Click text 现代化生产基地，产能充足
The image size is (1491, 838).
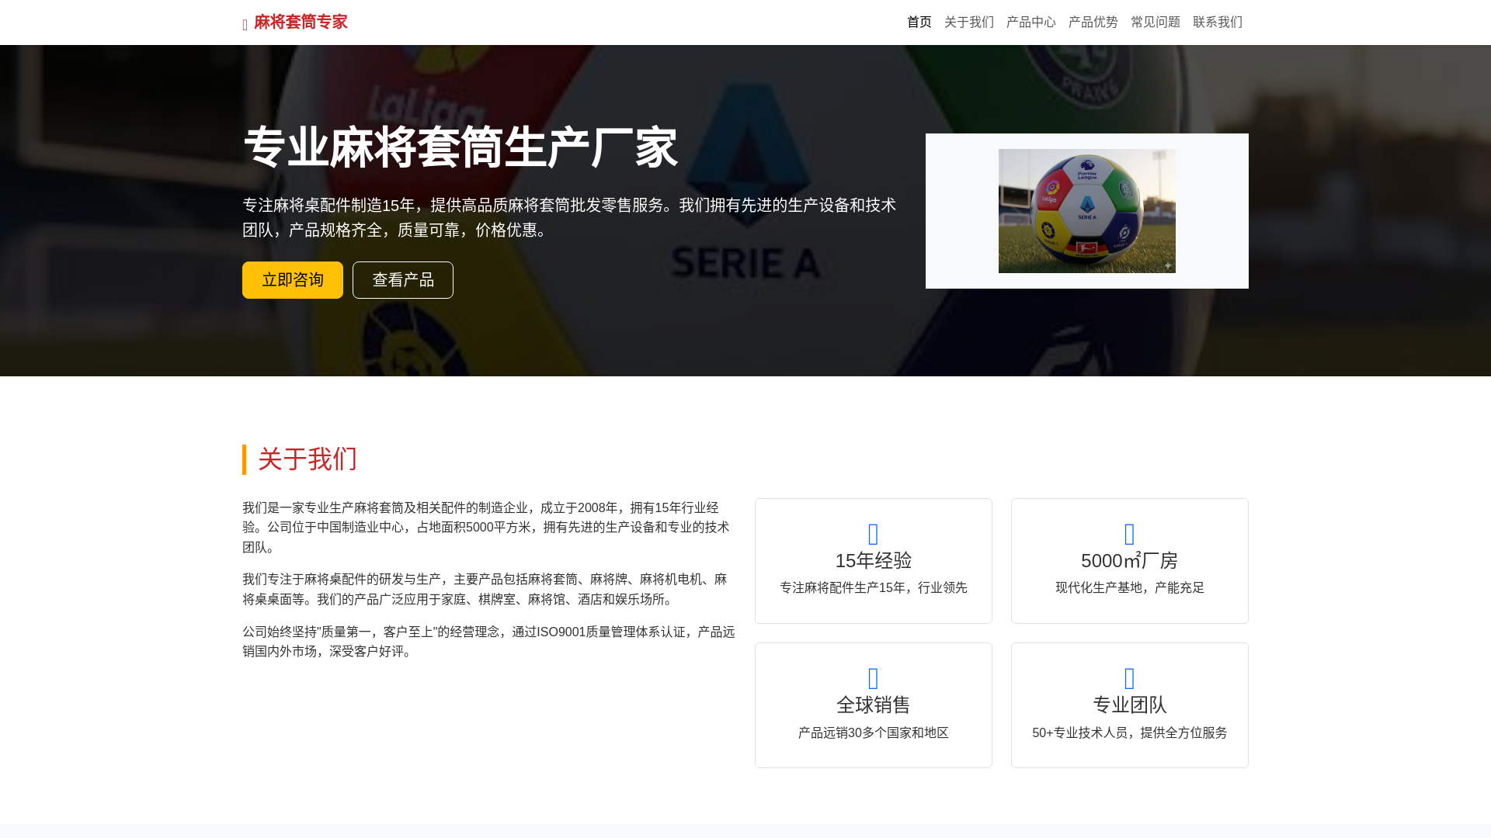tap(1130, 587)
